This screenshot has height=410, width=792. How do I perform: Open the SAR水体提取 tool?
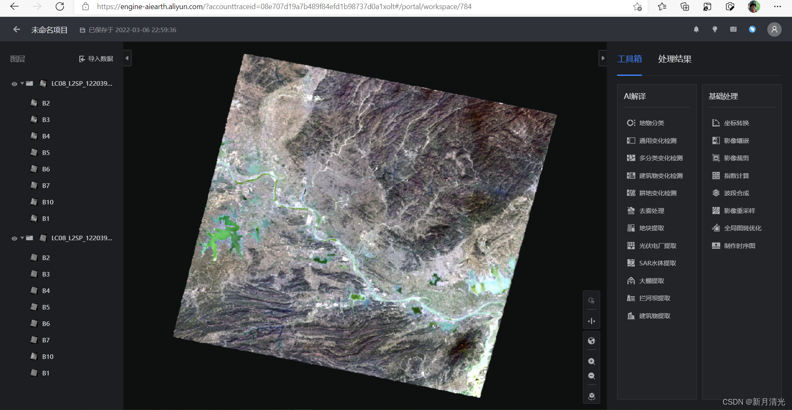652,263
